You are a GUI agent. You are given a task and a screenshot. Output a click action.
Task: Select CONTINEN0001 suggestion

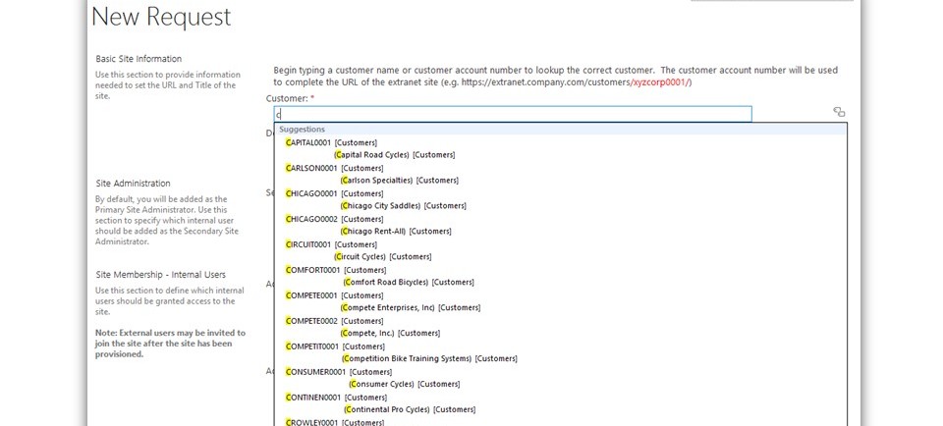(336, 398)
